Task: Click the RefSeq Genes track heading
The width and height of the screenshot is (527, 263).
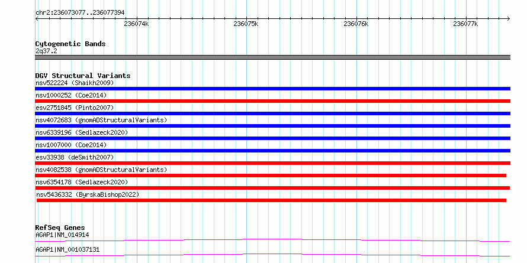Action: 60,228
